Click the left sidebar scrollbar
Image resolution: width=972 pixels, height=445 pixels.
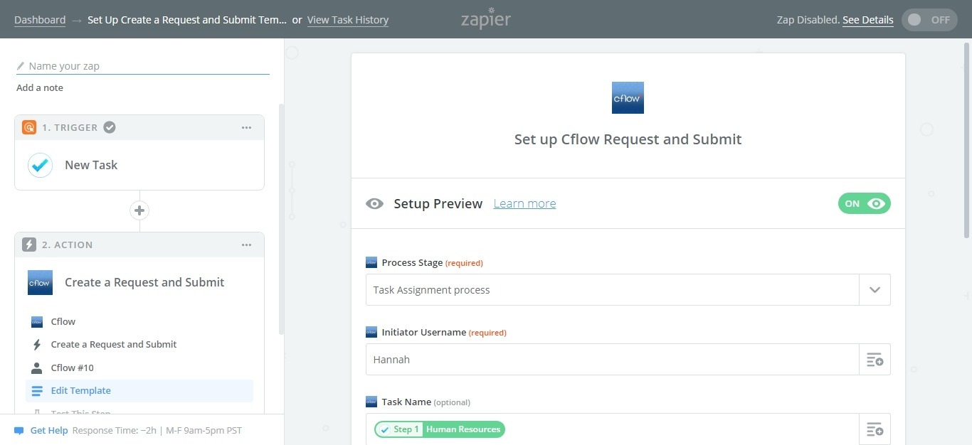click(281, 219)
